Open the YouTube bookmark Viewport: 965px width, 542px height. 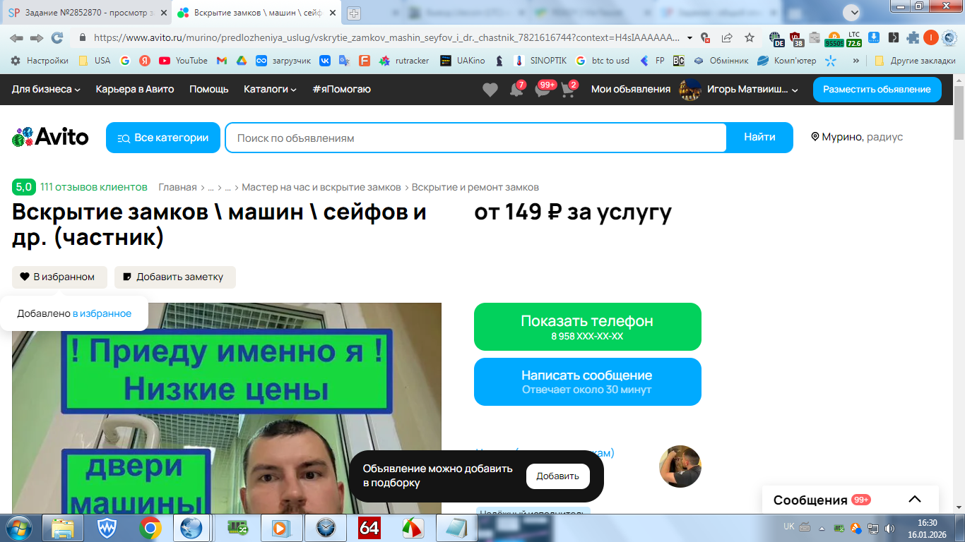pyautogui.click(x=183, y=61)
